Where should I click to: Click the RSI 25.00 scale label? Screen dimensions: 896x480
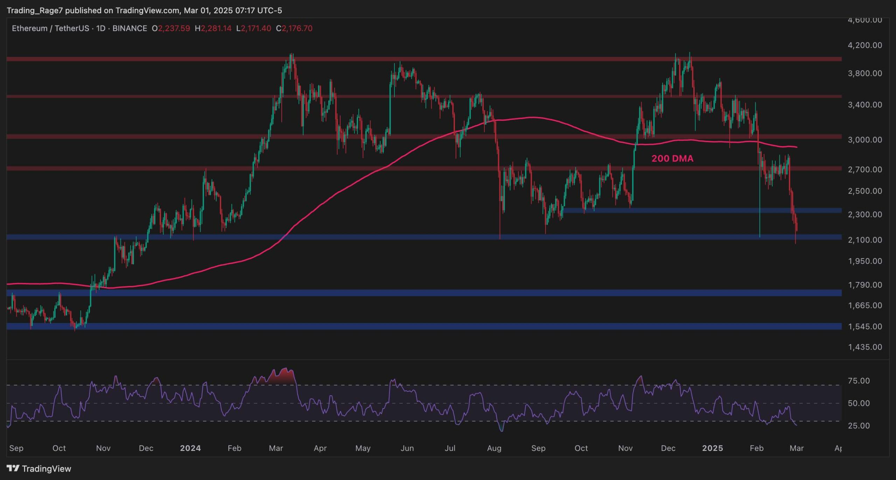(859, 426)
